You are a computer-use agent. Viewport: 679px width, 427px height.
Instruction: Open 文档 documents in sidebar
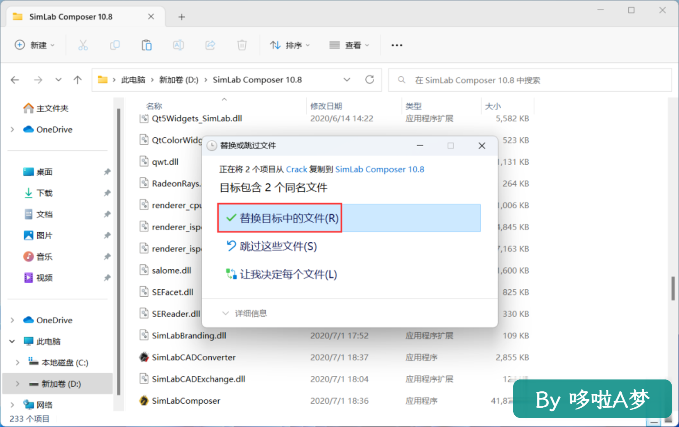[x=38, y=214]
